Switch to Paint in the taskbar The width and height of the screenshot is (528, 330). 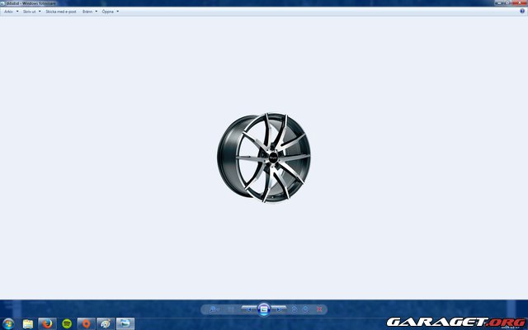tap(106, 323)
